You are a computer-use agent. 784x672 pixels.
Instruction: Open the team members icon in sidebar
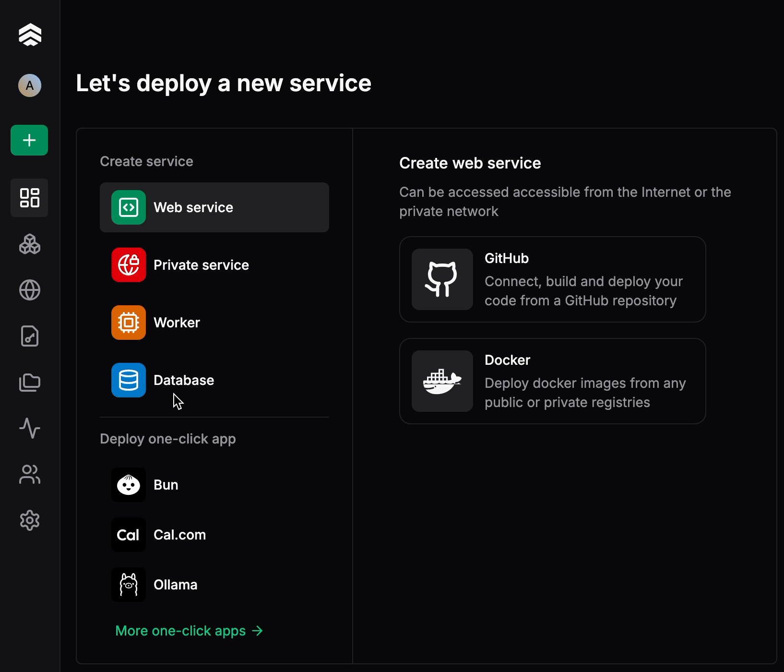click(x=29, y=474)
